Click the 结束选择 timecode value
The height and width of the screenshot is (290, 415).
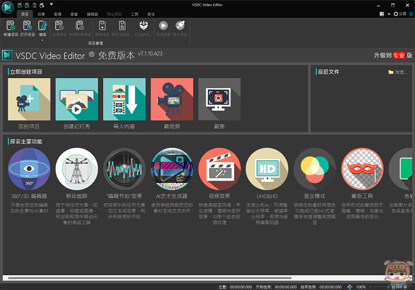(330, 287)
